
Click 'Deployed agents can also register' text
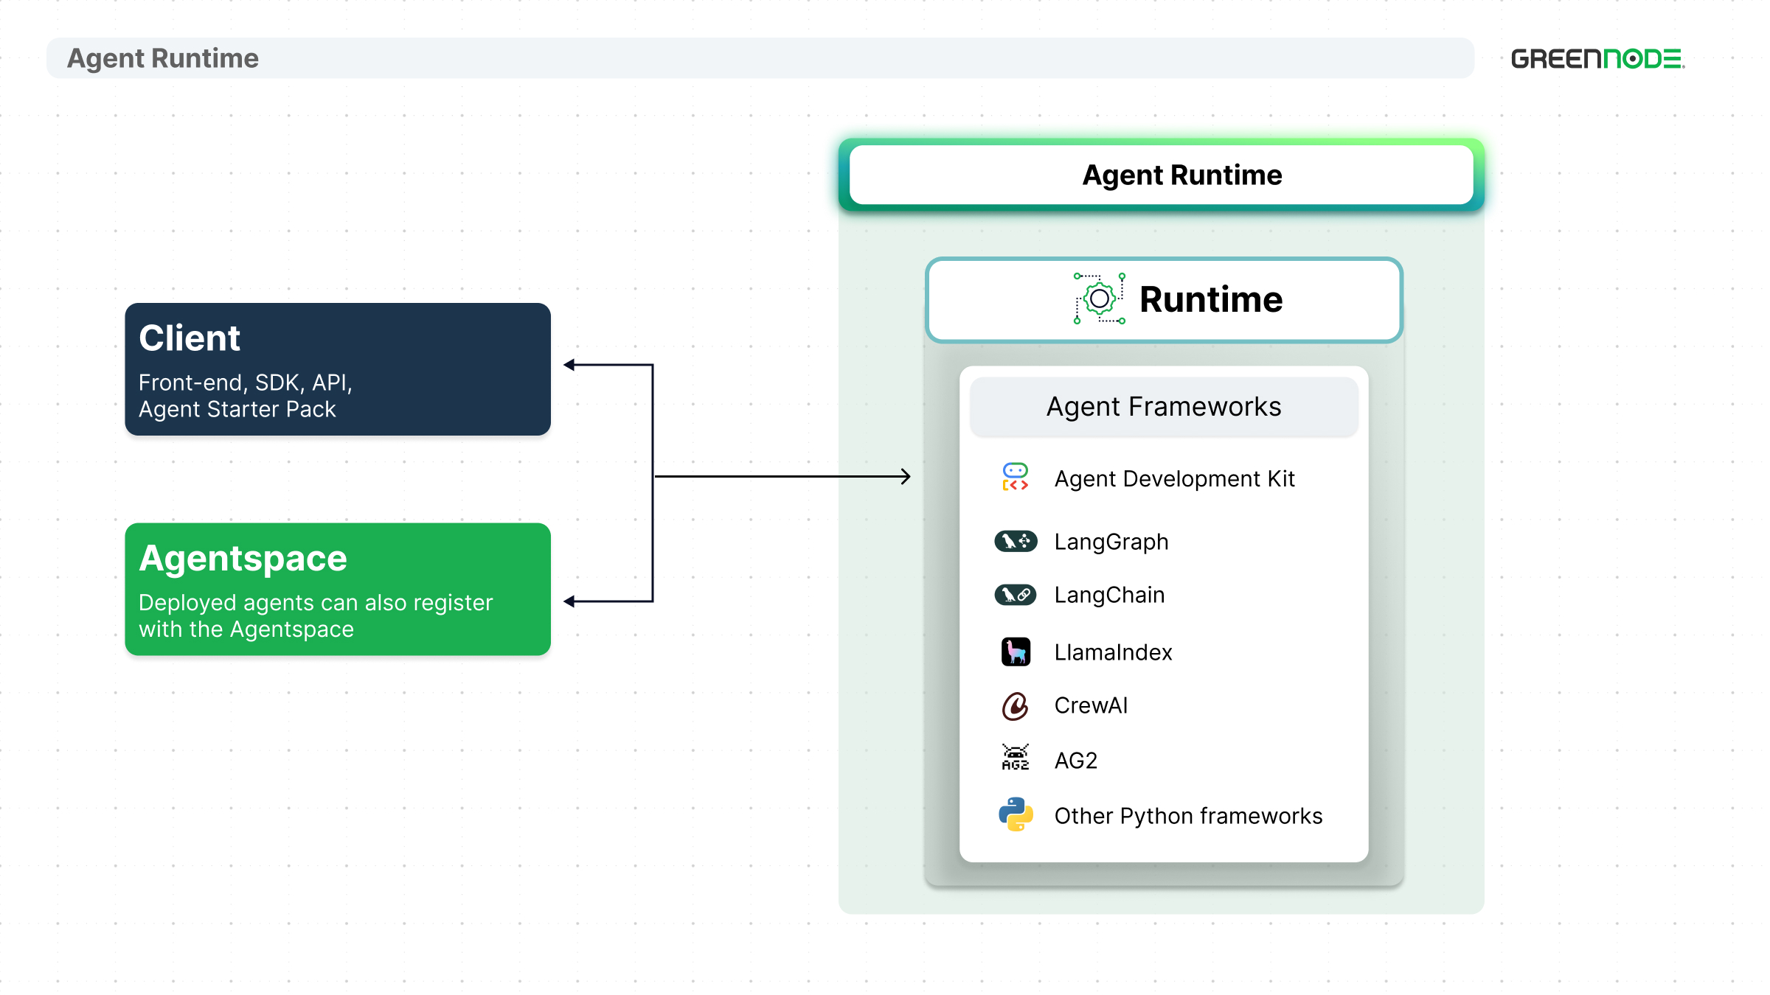tap(316, 603)
